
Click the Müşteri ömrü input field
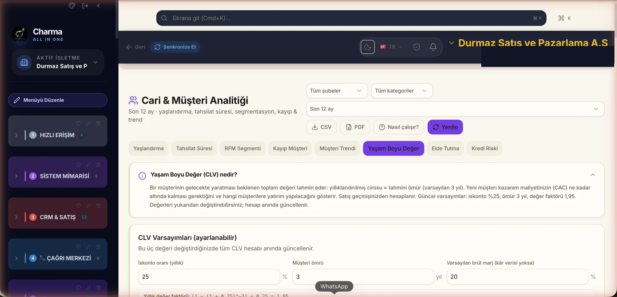point(363,277)
